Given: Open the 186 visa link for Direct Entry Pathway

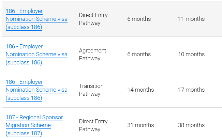Looking at the screenshot, I should pyautogui.click(x=36, y=19).
